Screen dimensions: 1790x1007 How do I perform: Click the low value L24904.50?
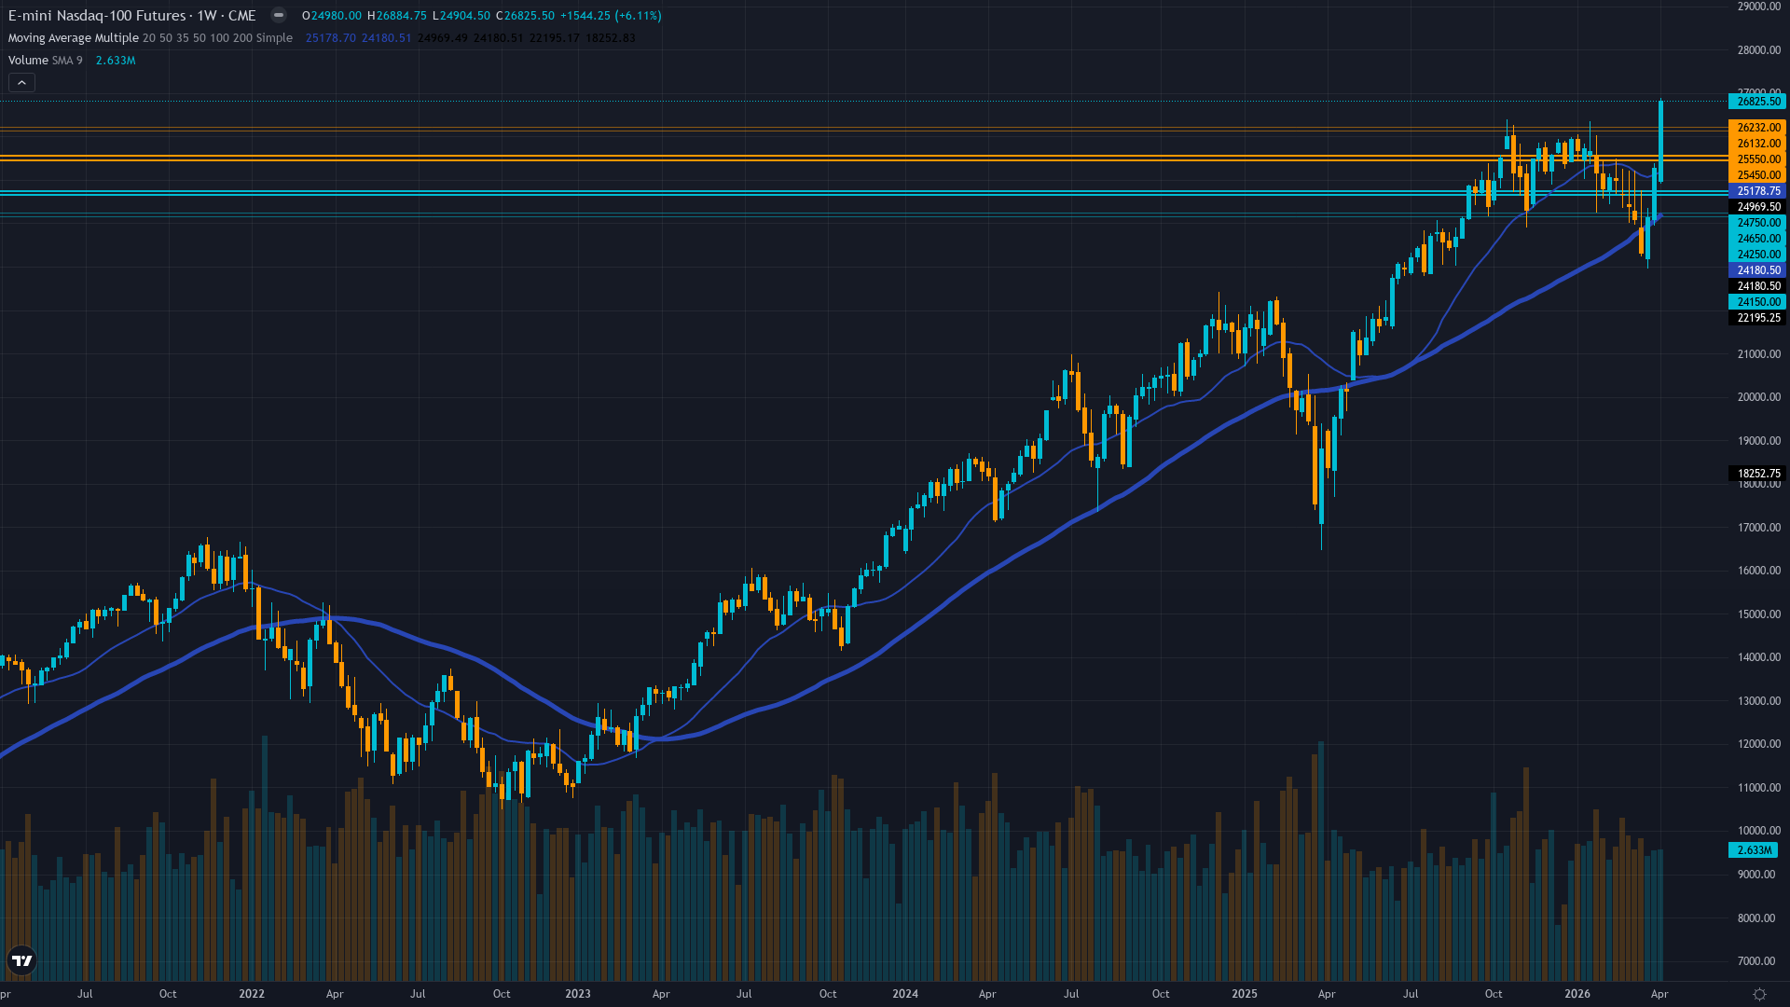(461, 16)
